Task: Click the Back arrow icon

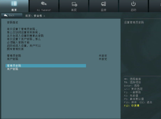Action: click(6, 16)
